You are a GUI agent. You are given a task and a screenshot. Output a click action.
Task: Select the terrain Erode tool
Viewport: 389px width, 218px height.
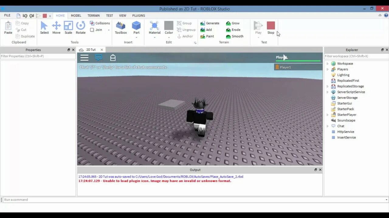click(233, 30)
